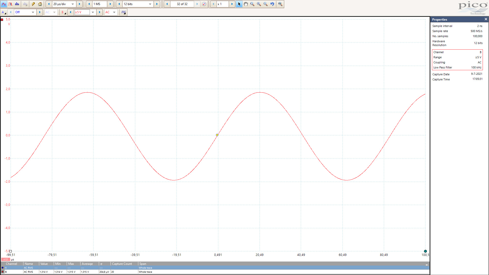Viewport: 489px width, 275px height.
Task: Decrease hardware resolution from 12 bits
Action: (x=119, y=4)
